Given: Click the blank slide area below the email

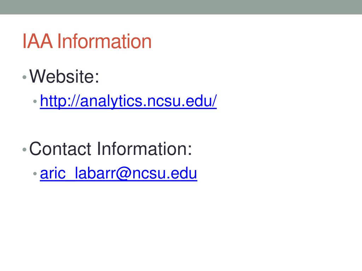Looking at the screenshot, I should click(x=181, y=226).
